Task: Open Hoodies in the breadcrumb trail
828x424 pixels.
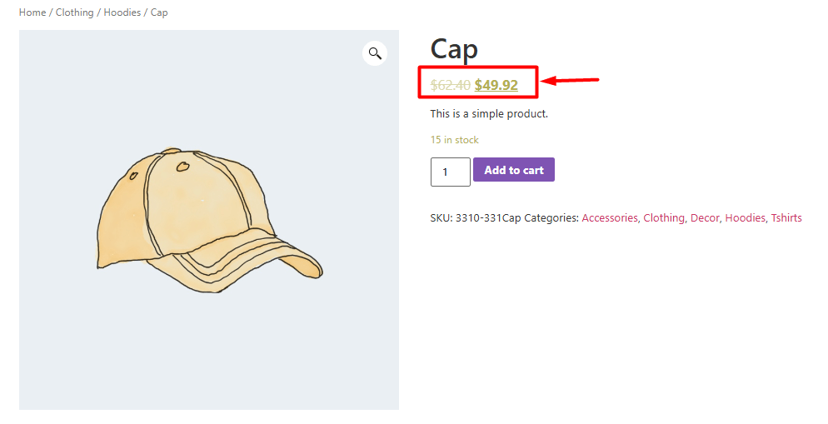Action: pyautogui.click(x=122, y=12)
